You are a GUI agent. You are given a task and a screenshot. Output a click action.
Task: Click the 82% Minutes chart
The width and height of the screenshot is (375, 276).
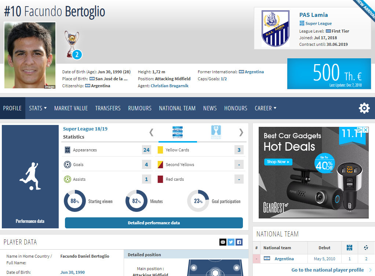pos(136,201)
